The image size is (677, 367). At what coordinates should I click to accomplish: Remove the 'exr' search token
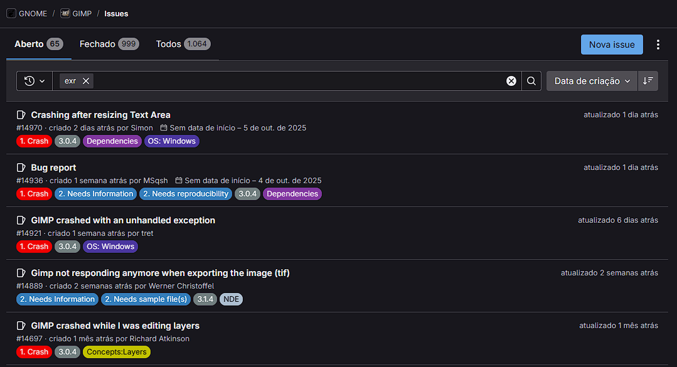click(86, 81)
